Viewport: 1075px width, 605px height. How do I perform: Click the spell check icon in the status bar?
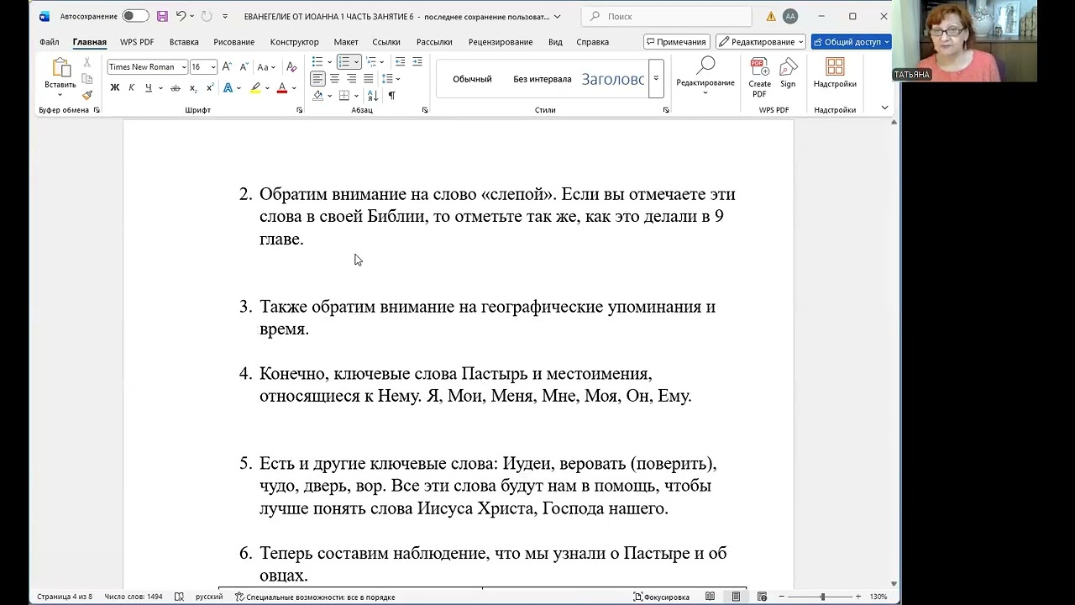tap(179, 597)
